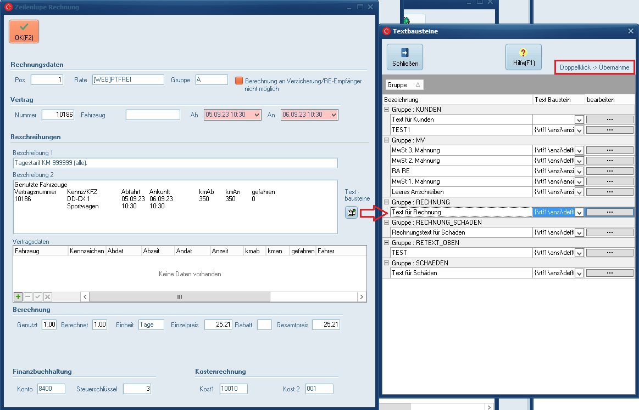Open the Textbausteine picker icon
Image resolution: width=639 pixels, height=410 pixels.
tap(351, 212)
